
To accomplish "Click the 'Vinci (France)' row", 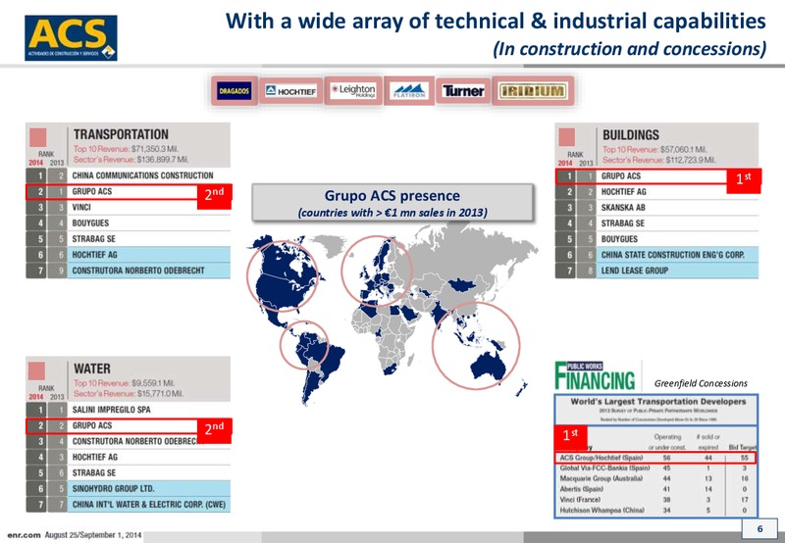I will tap(655, 500).
